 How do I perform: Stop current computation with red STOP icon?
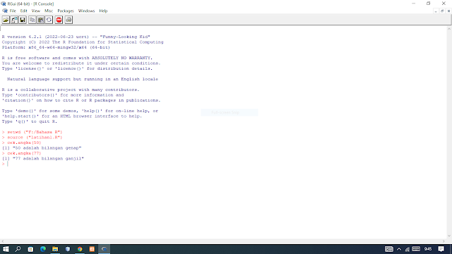point(59,20)
